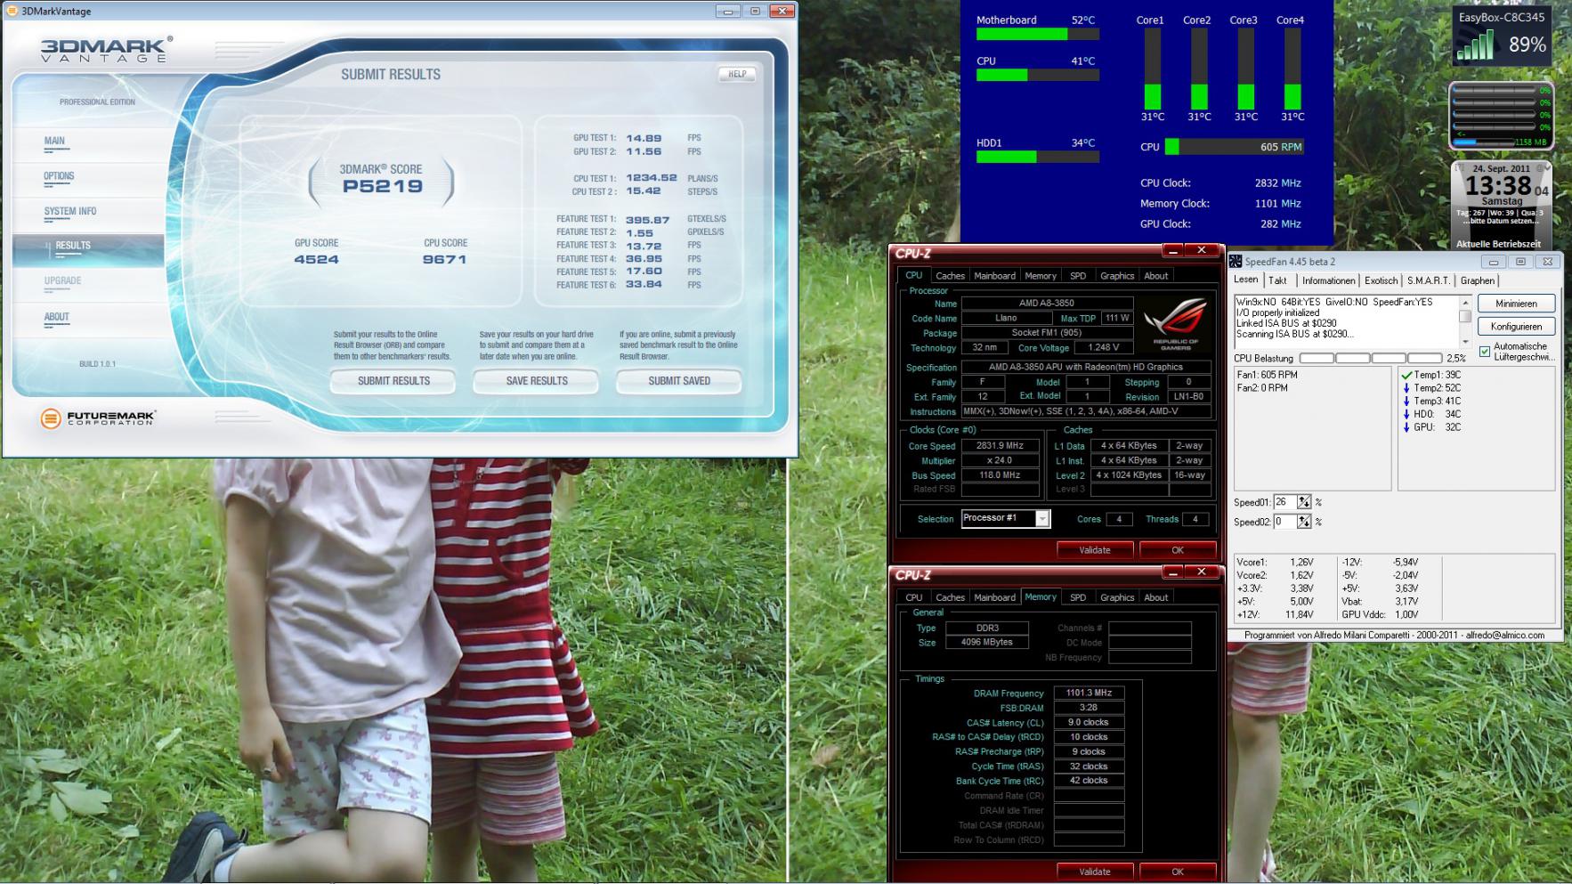Open the Takt tab in SpeedFan
1572x884 pixels.
click(x=1277, y=280)
